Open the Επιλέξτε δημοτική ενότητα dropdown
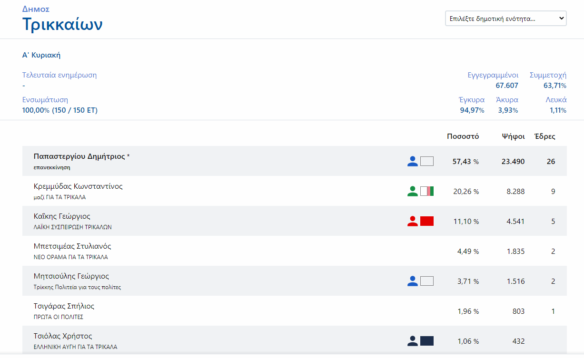This screenshot has height=358, width=584. [x=505, y=19]
